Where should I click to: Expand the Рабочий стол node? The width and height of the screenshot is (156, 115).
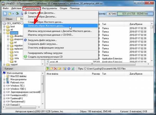[4, 82]
